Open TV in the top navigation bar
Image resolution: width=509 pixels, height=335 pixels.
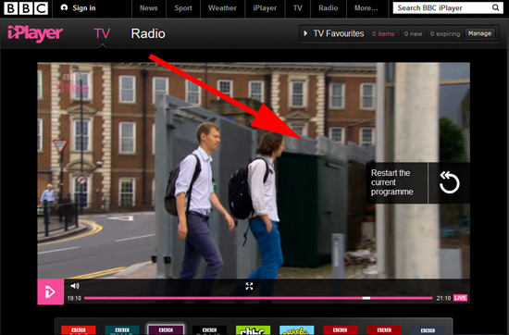(x=298, y=8)
